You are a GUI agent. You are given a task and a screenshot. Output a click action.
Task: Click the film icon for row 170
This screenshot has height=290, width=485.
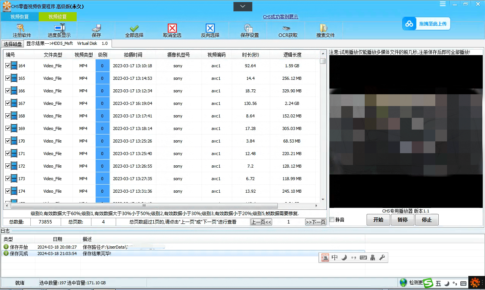point(14,141)
